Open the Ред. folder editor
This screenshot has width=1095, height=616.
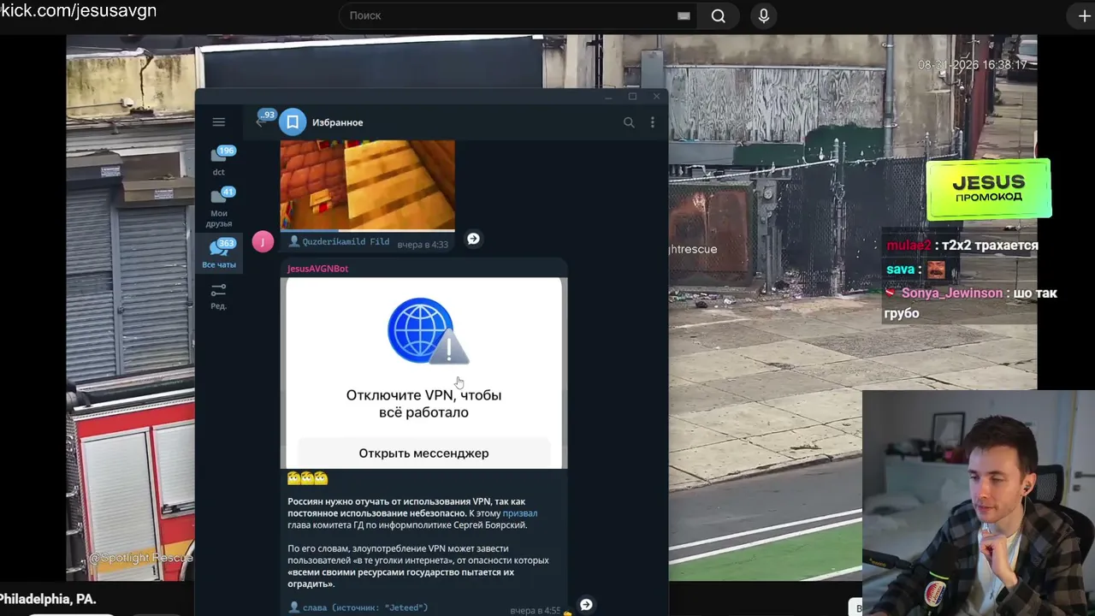pyautogui.click(x=219, y=296)
